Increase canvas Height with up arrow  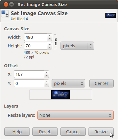point(50,44)
